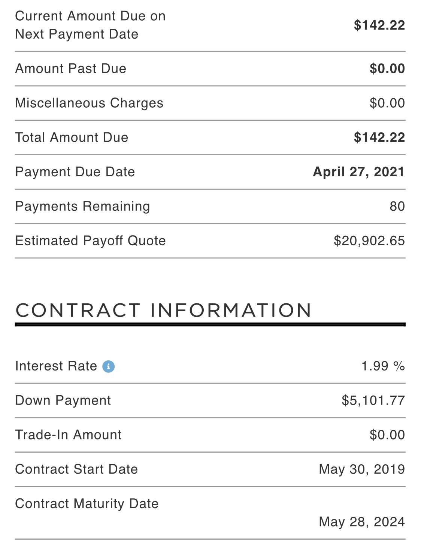Click the Estimated Payoff Quote label

[x=90, y=241]
